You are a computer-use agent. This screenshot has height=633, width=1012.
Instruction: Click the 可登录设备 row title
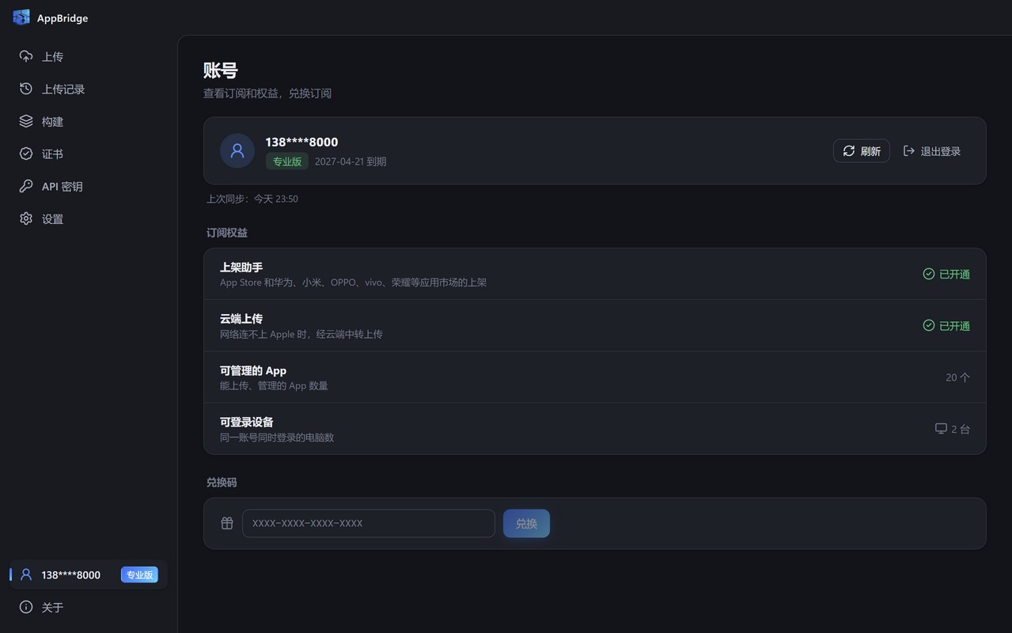[247, 422]
